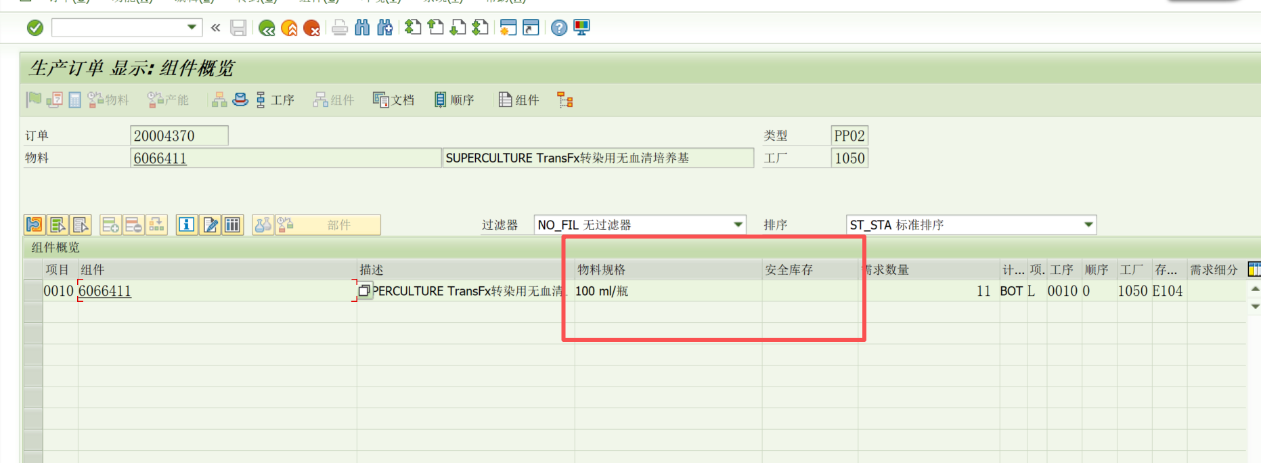Click the 物料 toolbar button
The height and width of the screenshot is (463, 1261).
[x=108, y=100]
